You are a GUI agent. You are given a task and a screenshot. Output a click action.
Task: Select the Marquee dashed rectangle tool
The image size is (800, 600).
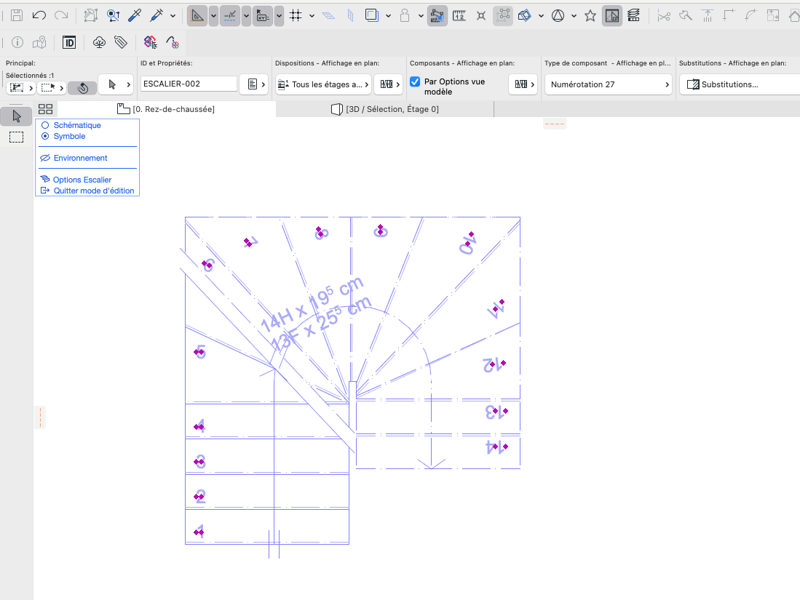16,137
